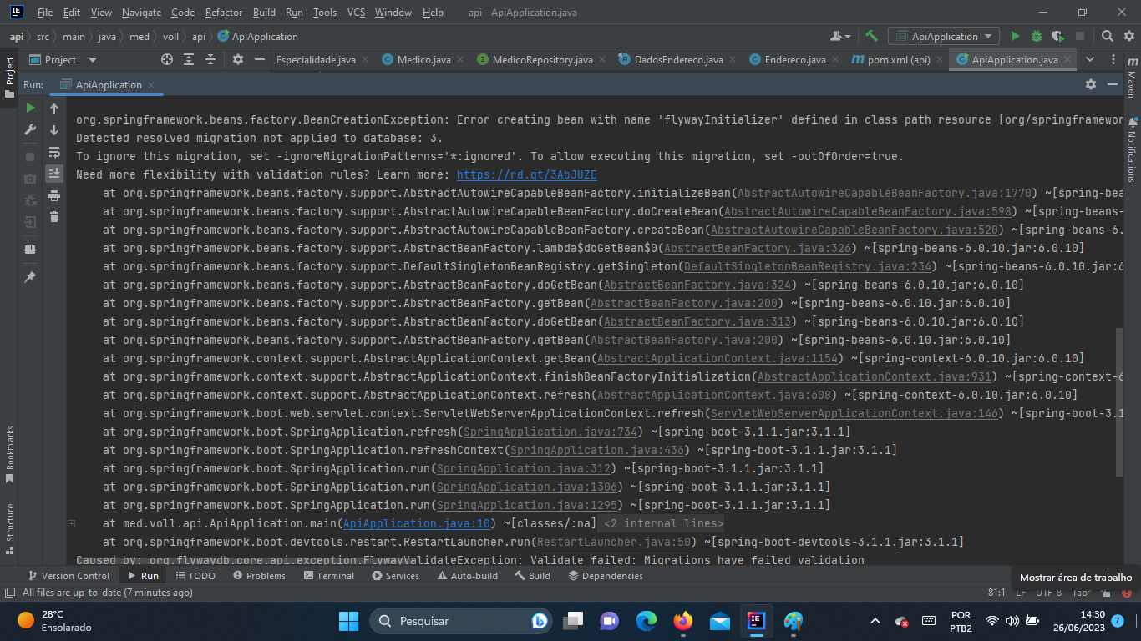Open the Terminal tool window
Viewport: 1141px width, 641px height.
click(x=328, y=576)
